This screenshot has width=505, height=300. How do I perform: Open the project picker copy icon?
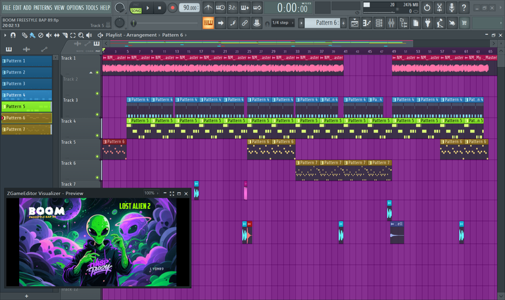[x=416, y=23]
